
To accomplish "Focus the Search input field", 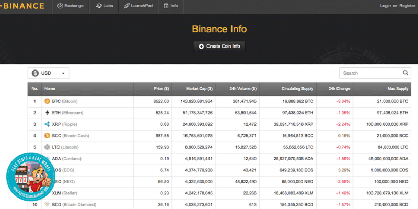I will [375, 73].
